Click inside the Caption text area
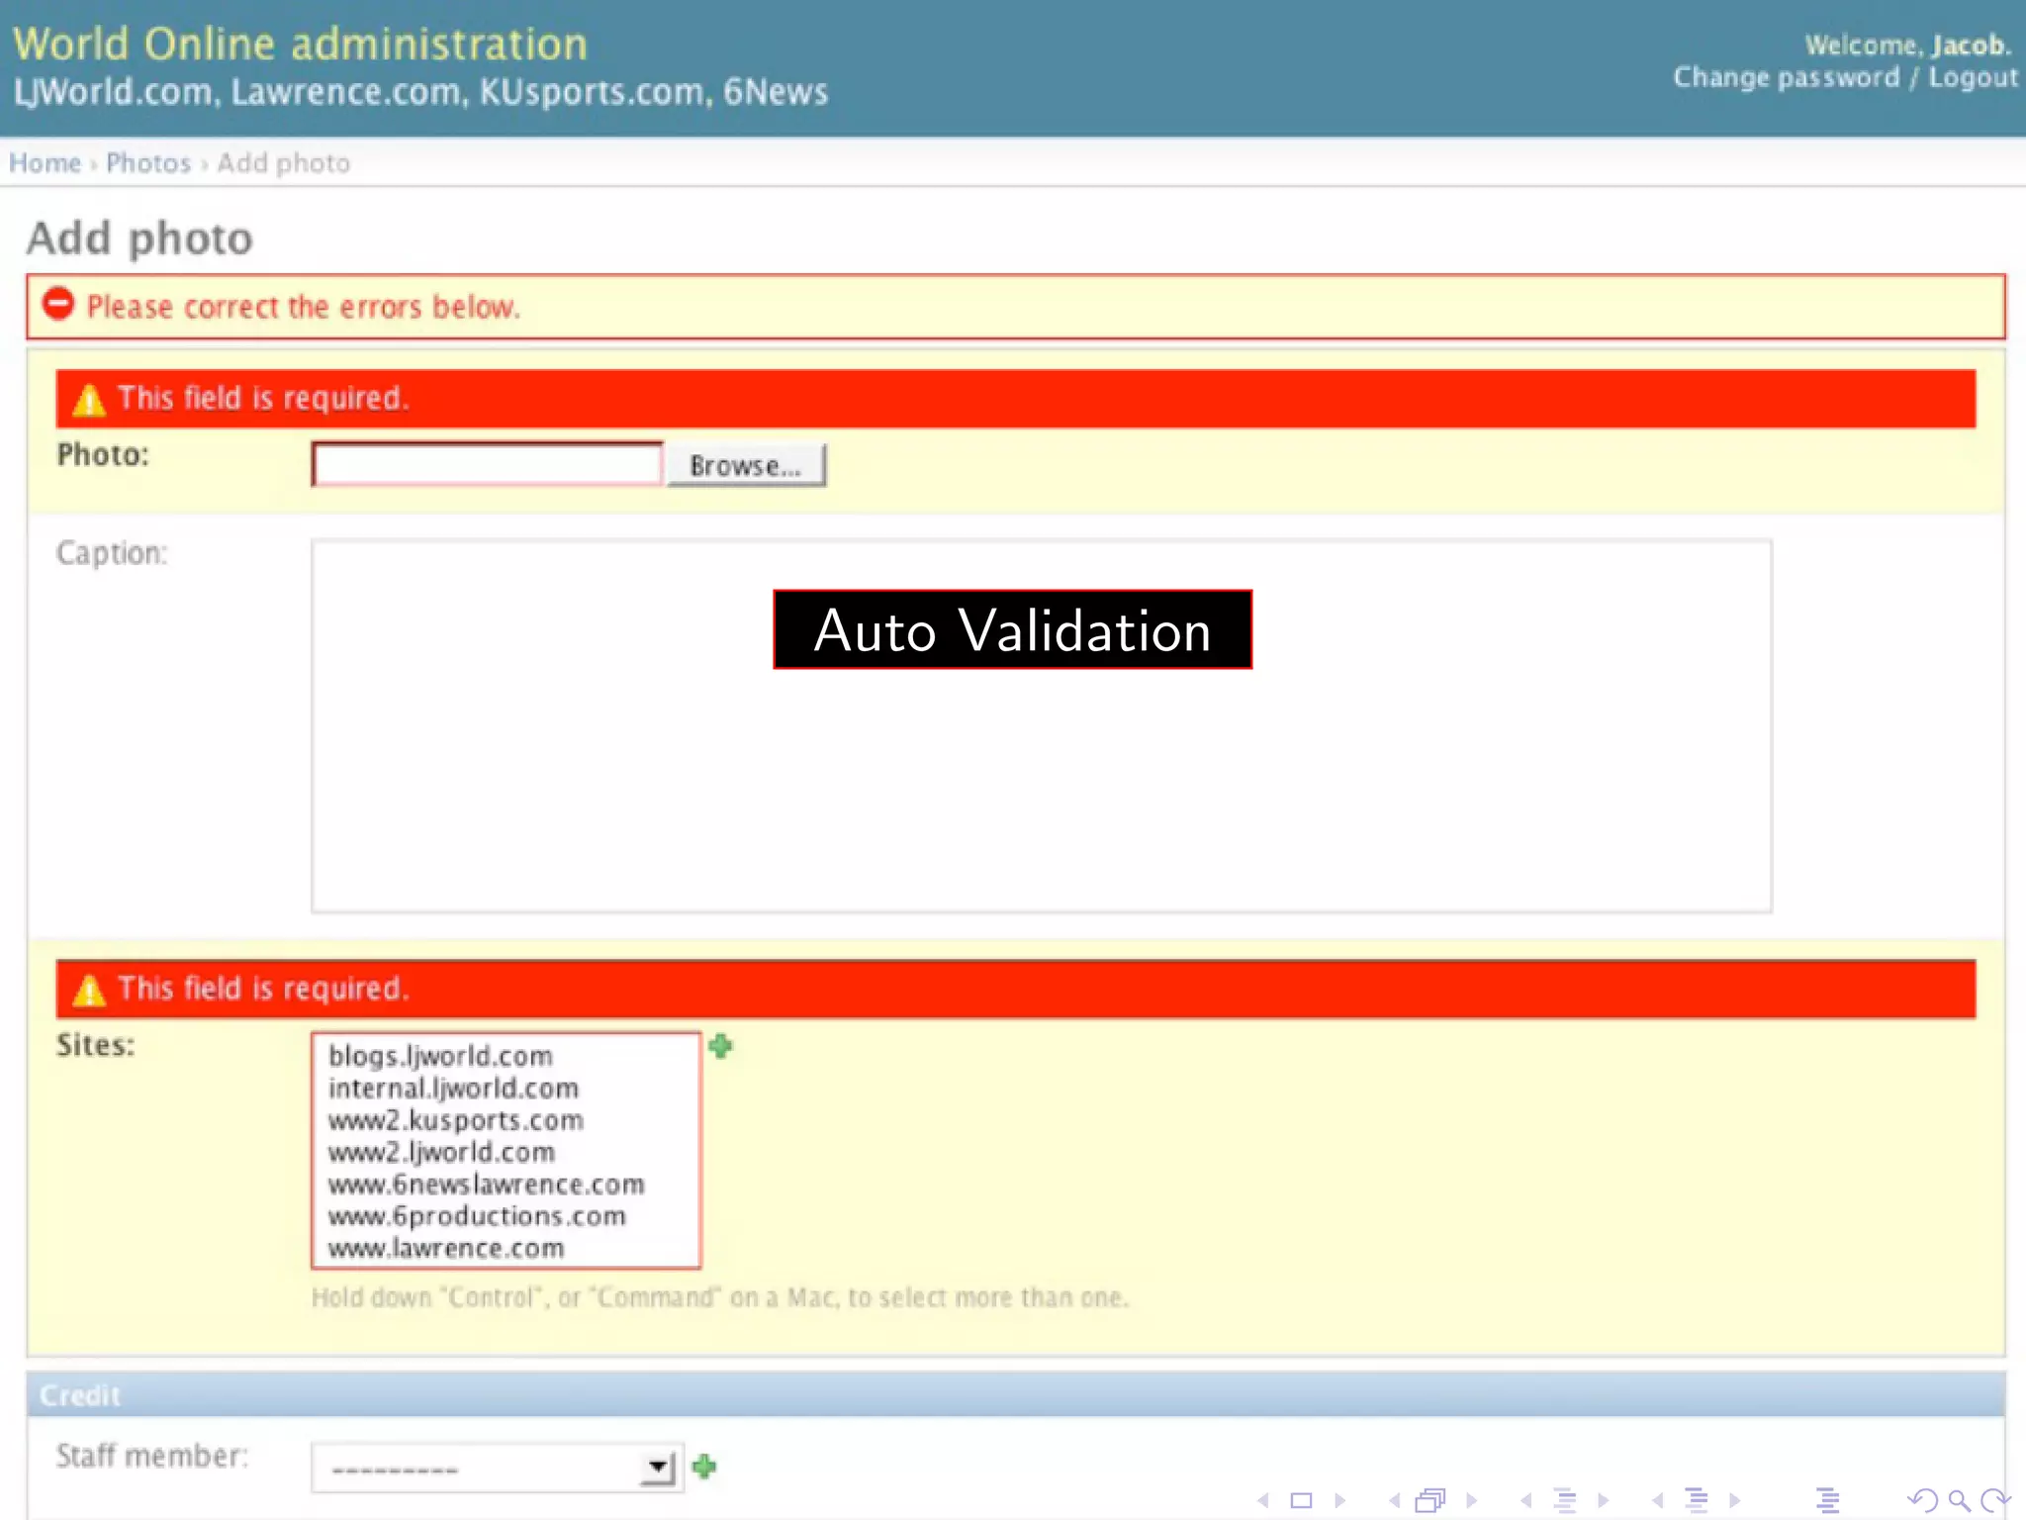This screenshot has height=1520, width=2026. [x=1041, y=792]
